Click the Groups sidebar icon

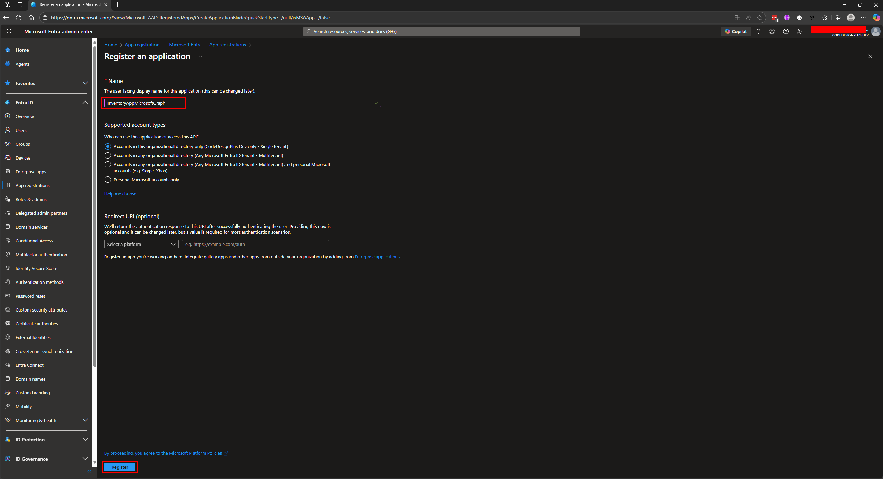click(8, 144)
